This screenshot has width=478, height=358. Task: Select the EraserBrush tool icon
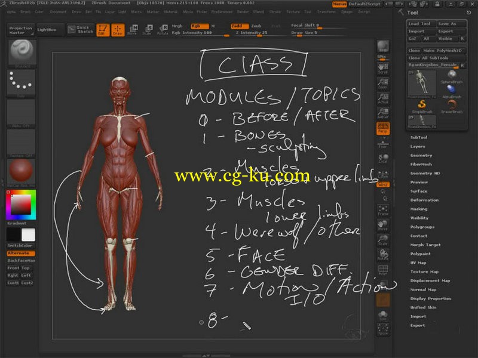452,107
